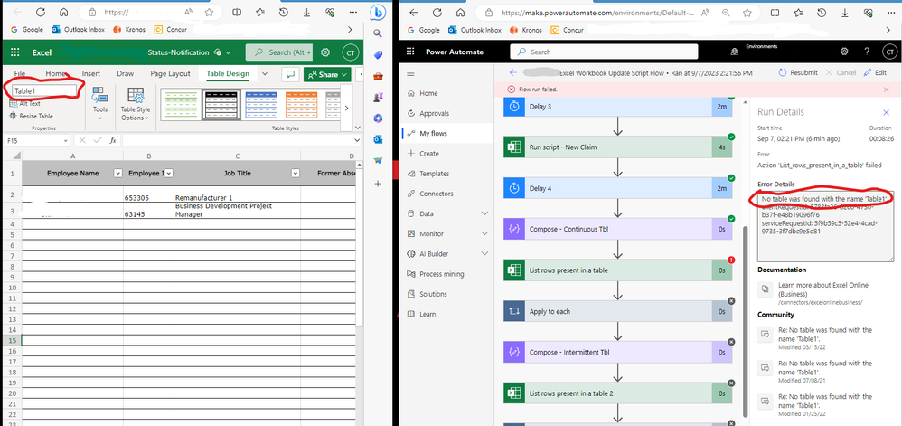The image size is (902, 426).
Task: Open the 'Run script - New Claim' step
Action: pos(617,147)
